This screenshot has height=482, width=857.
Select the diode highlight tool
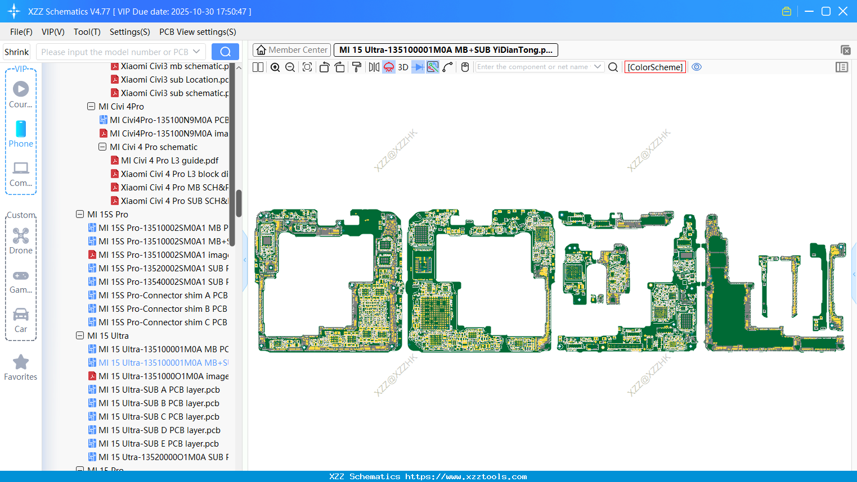coord(418,67)
